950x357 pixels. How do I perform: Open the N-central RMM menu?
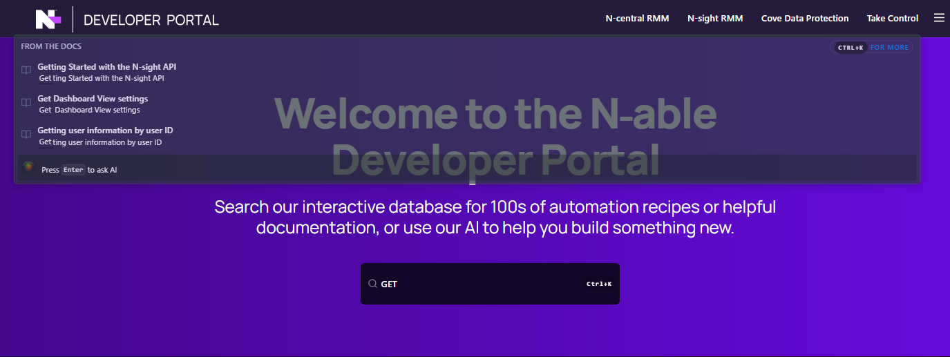click(637, 19)
